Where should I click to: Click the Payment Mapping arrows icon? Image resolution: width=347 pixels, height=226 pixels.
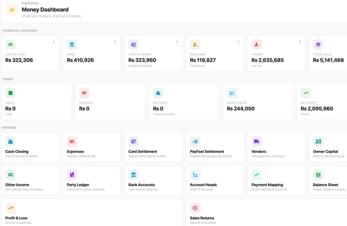point(256,175)
